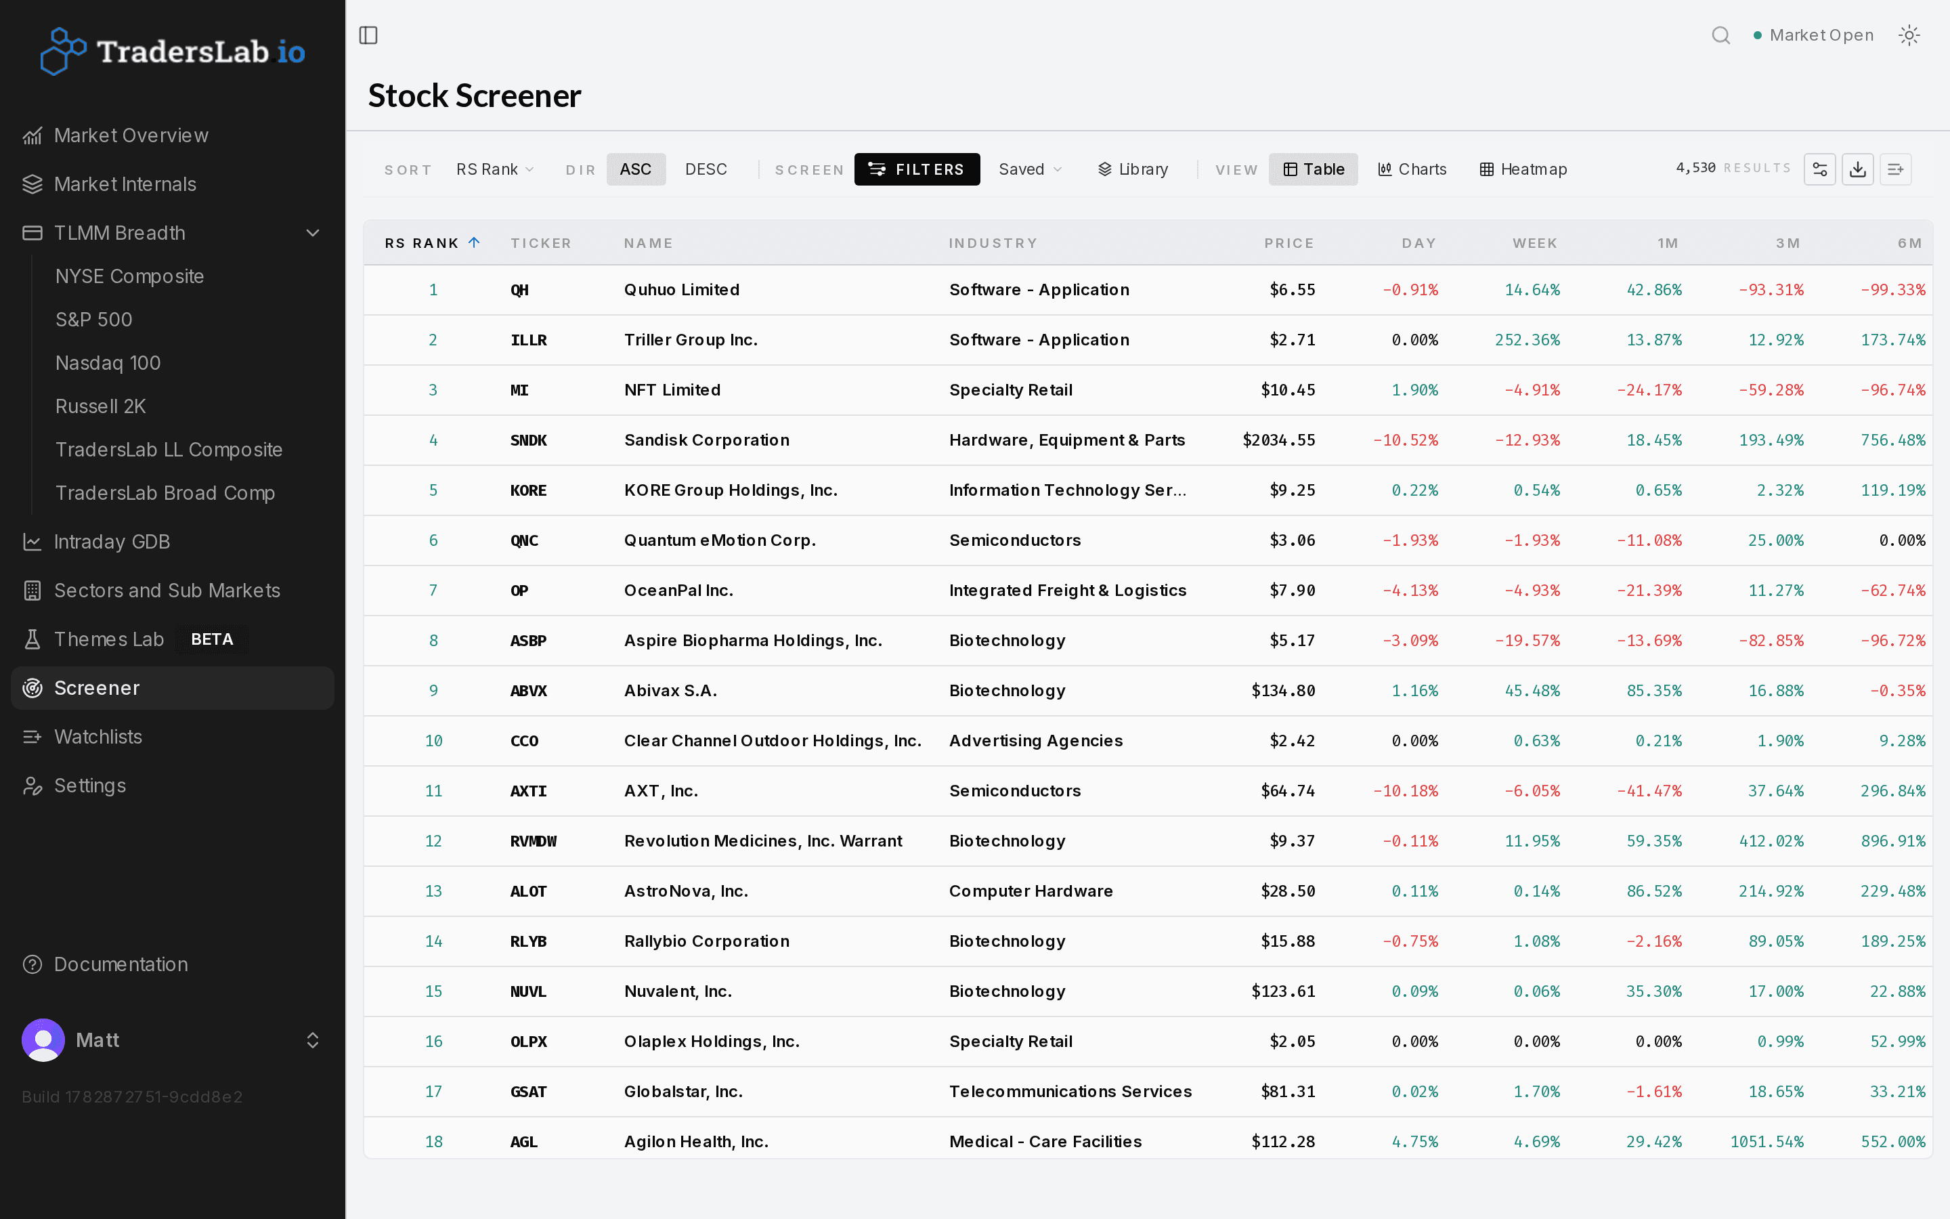Click the Charts view icon
Viewport: 1950px width, 1219px height.
tap(1385, 169)
